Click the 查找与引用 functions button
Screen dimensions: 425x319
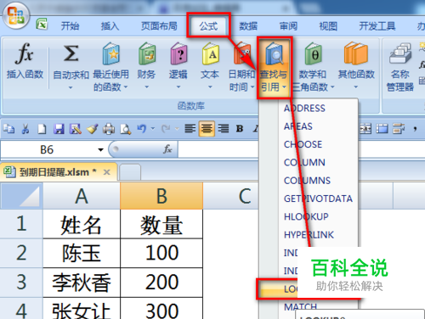tap(274, 68)
